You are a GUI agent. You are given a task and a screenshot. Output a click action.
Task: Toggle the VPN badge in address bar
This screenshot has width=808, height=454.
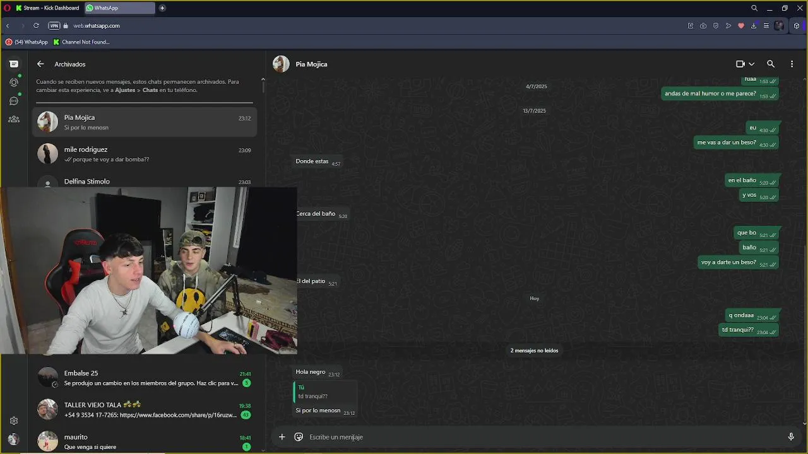[x=54, y=26]
